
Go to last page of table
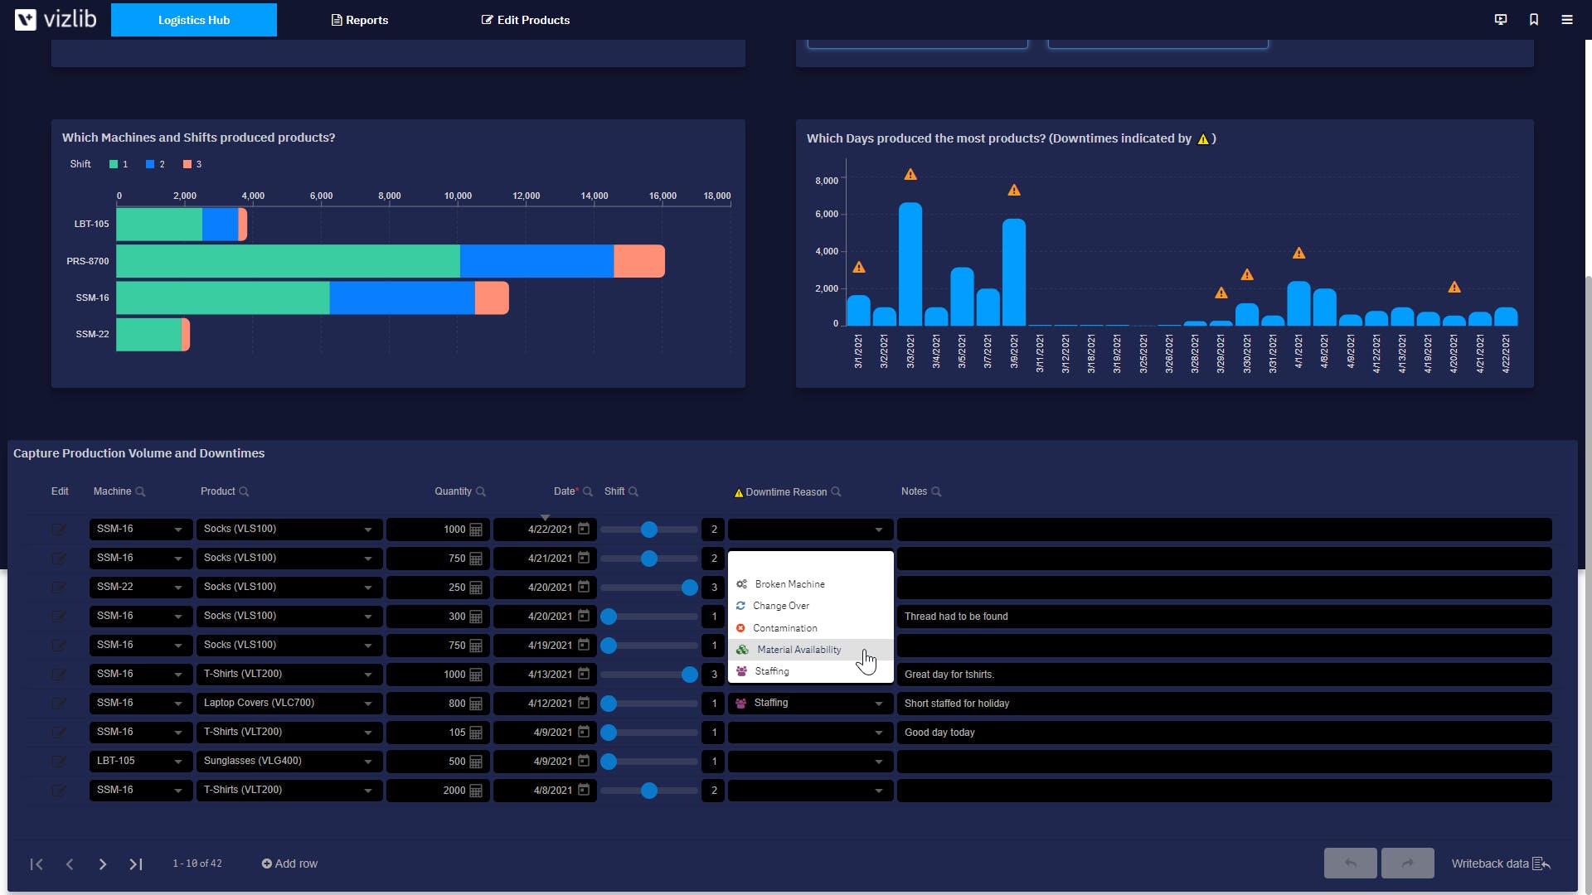136,864
